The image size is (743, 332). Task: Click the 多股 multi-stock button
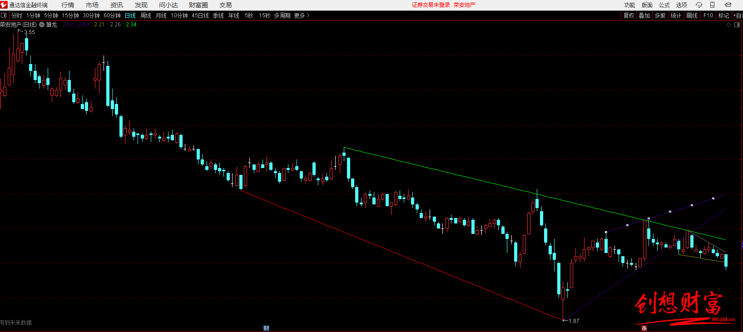pos(660,15)
